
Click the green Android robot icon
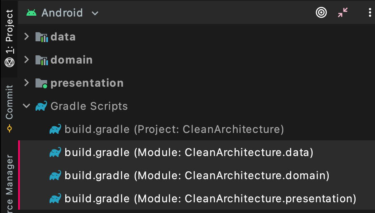tap(31, 13)
